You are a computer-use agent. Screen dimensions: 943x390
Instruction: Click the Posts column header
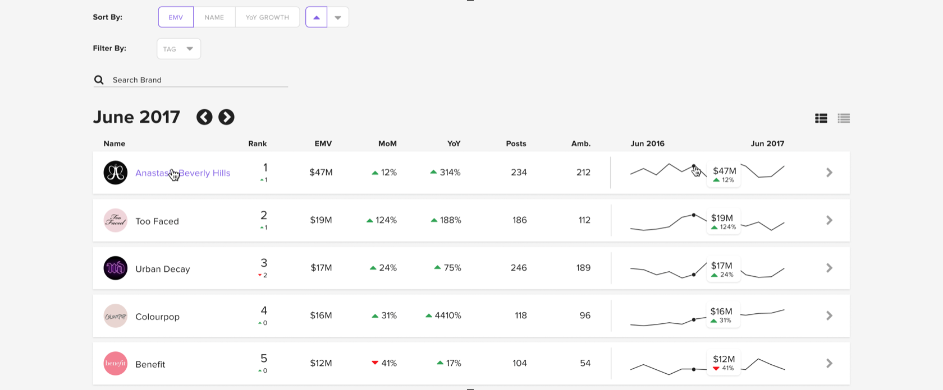[x=516, y=144]
